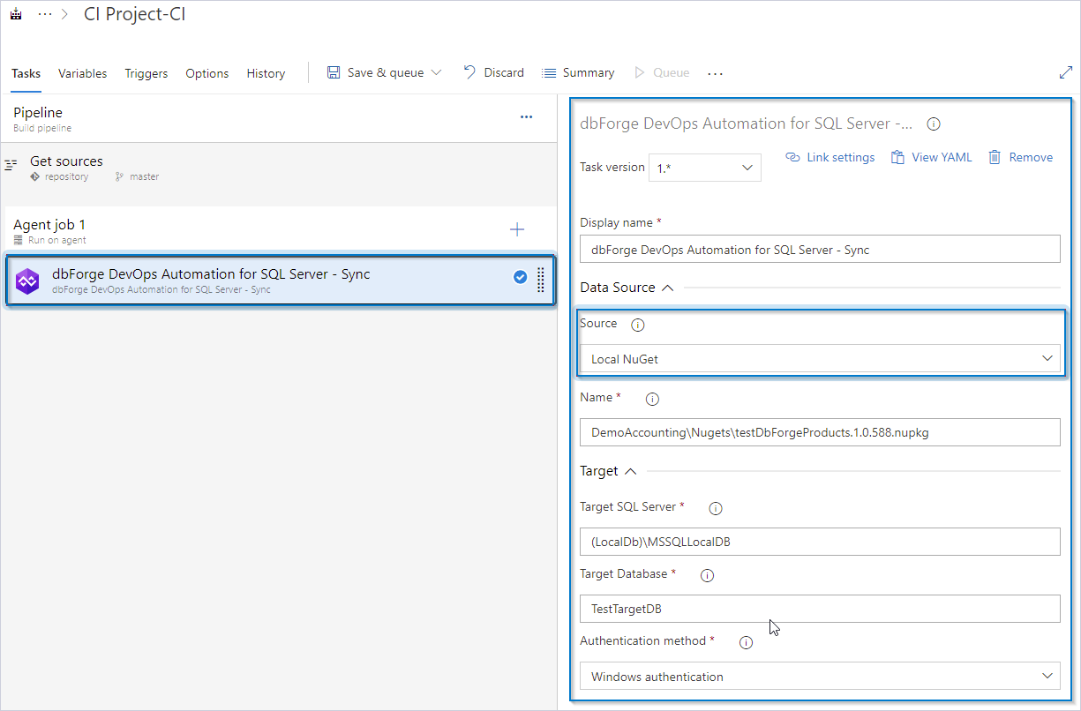Open breadcrumb ellipsis next to project icon
This screenshot has height=711, width=1081.
coord(45,16)
